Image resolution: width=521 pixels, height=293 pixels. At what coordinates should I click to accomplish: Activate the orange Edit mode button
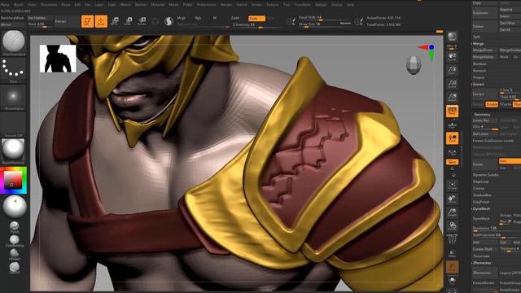87,21
